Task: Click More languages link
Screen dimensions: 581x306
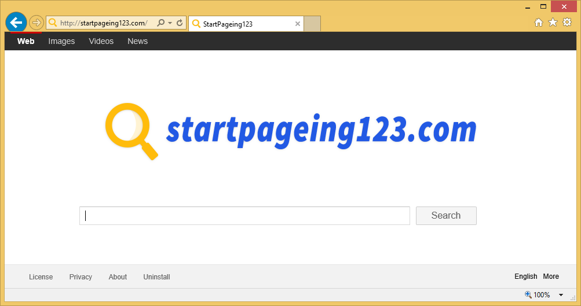Action: (x=551, y=276)
